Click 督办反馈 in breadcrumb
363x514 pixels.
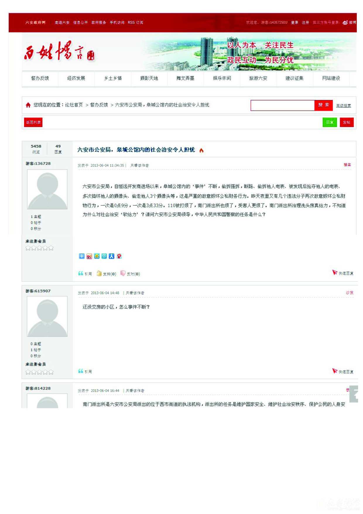tap(99, 105)
